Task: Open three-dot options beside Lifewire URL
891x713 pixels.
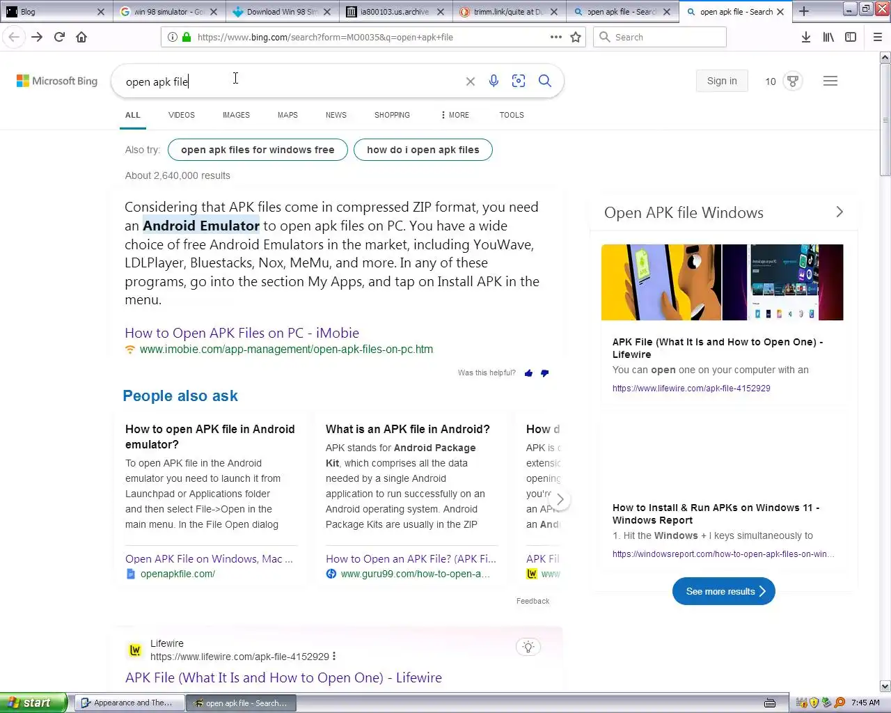Action: point(334,656)
